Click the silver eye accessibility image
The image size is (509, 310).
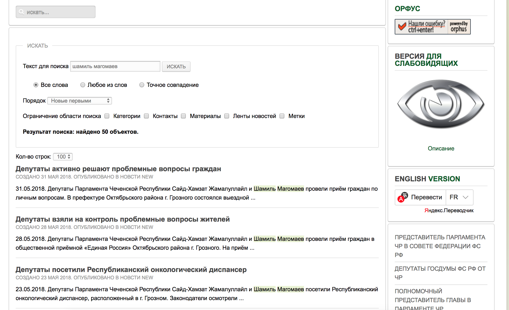[441, 104]
